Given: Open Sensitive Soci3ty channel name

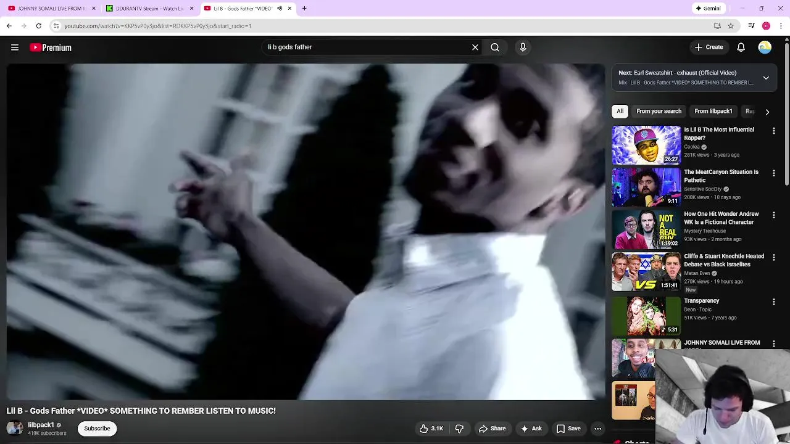Looking at the screenshot, I should pos(702,189).
